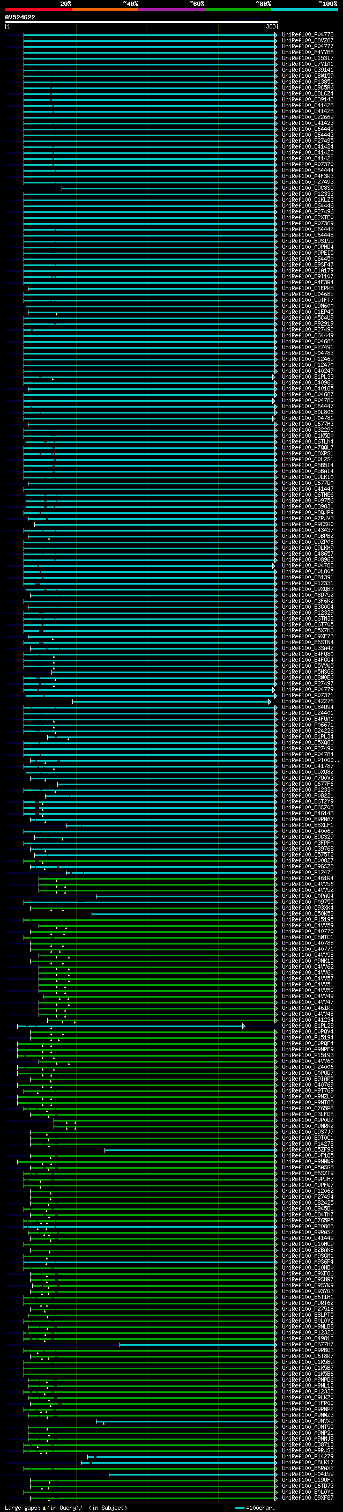This screenshot has height=1512, width=343.
Task: Click the white query sequence bar
Action: [141, 21]
